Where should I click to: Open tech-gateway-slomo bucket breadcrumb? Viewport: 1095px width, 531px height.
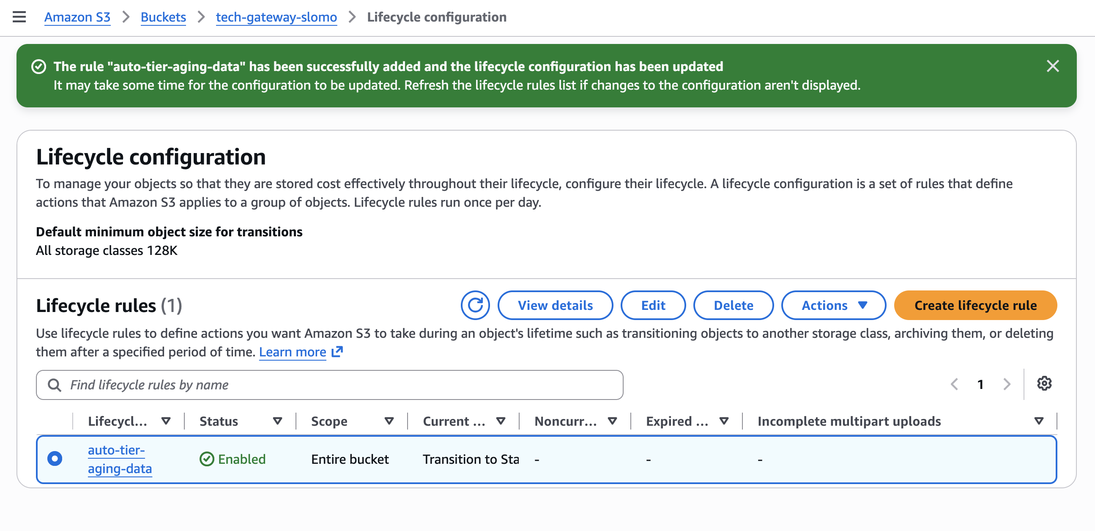click(276, 17)
